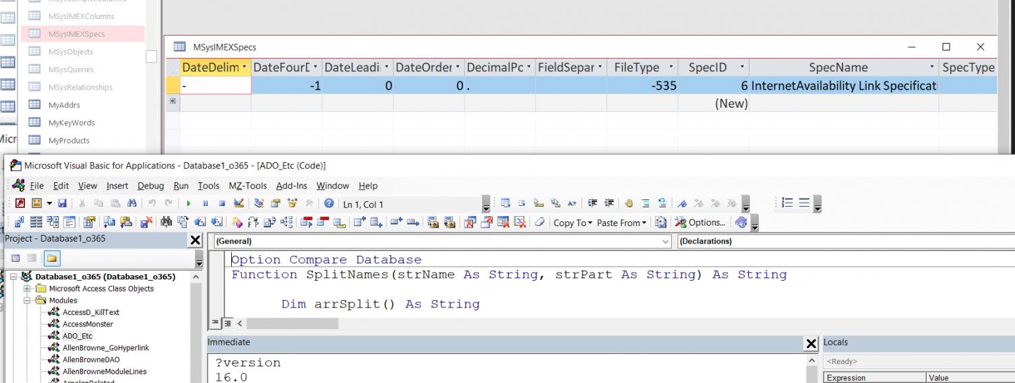Open the Insert object dropdown arrow

[x=49, y=203]
